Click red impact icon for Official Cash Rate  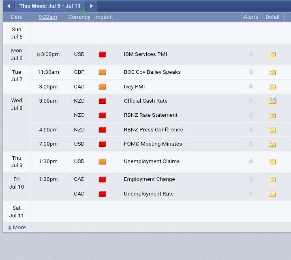click(102, 101)
